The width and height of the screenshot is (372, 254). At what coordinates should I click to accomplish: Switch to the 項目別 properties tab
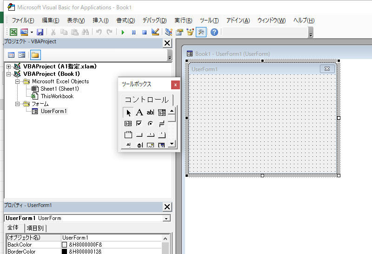(x=35, y=228)
